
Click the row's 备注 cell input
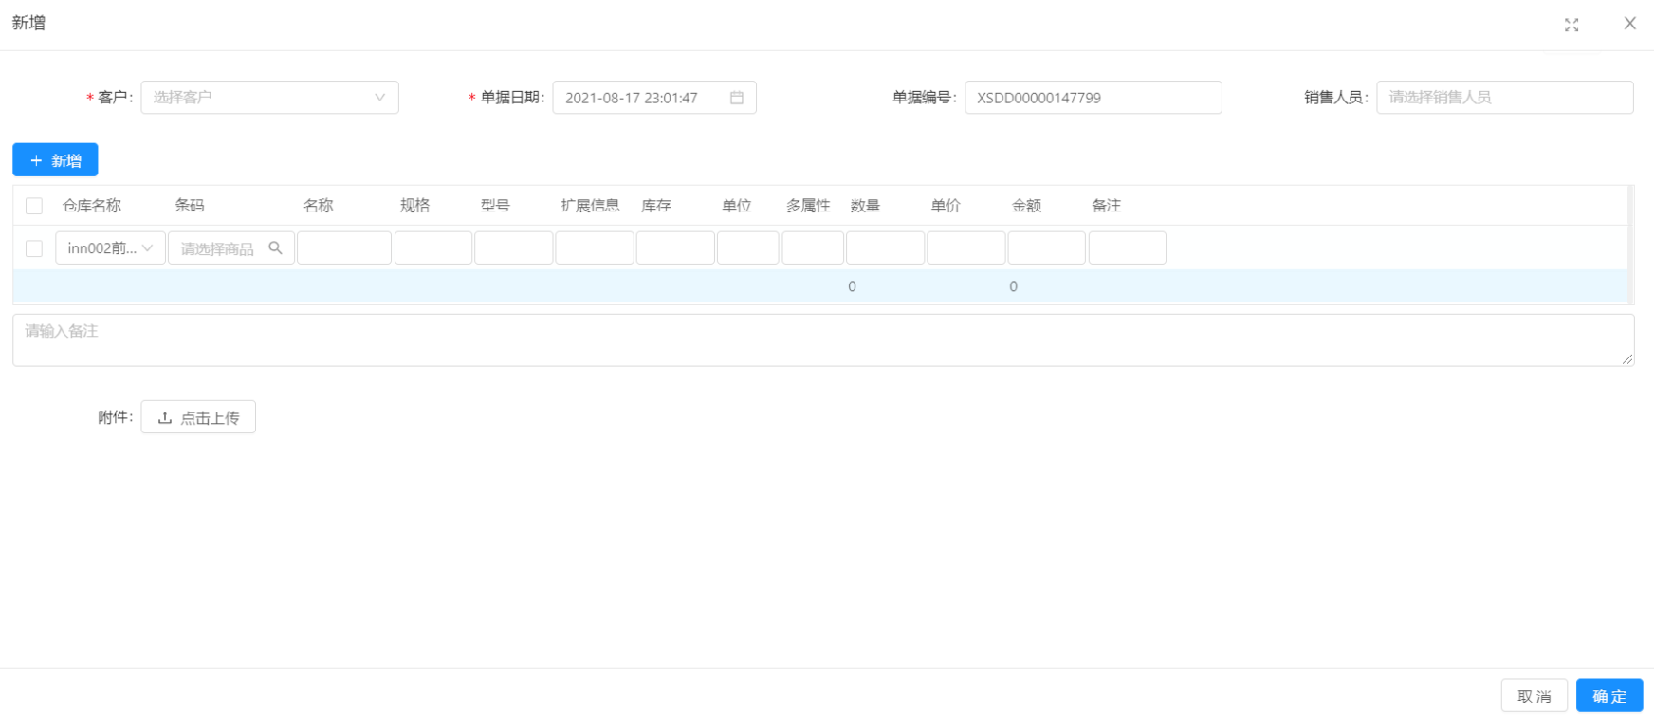point(1128,247)
